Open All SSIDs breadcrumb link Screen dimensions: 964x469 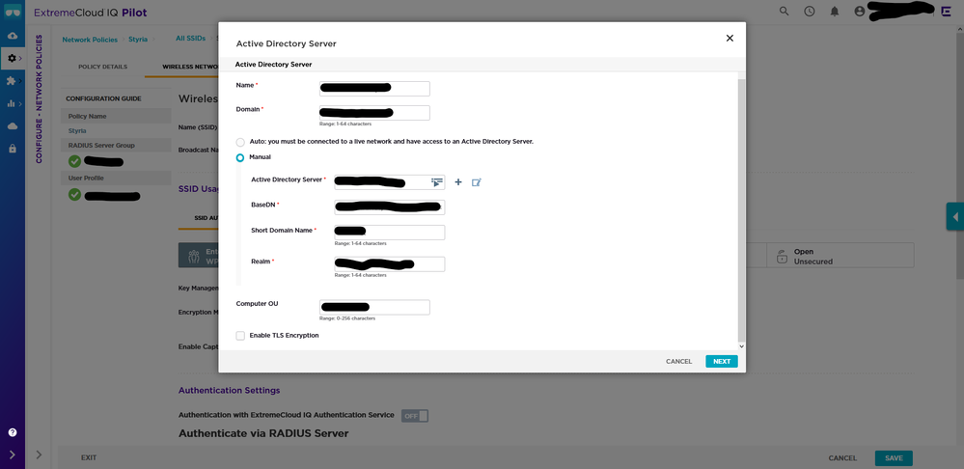tap(191, 38)
